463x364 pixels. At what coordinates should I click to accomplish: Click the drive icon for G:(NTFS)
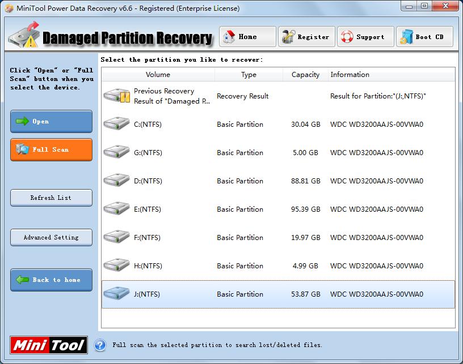coord(116,151)
